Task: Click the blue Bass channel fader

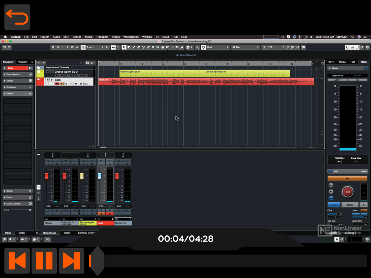Action: pos(99,176)
